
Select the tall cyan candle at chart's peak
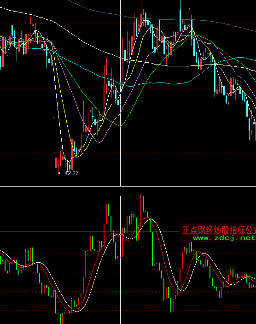(180, 16)
